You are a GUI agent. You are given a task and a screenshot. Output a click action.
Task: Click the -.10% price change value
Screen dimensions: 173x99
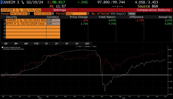[x=84, y=20]
